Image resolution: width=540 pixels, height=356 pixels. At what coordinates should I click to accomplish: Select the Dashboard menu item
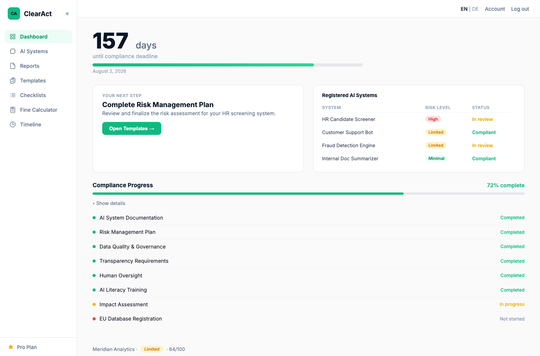point(34,36)
